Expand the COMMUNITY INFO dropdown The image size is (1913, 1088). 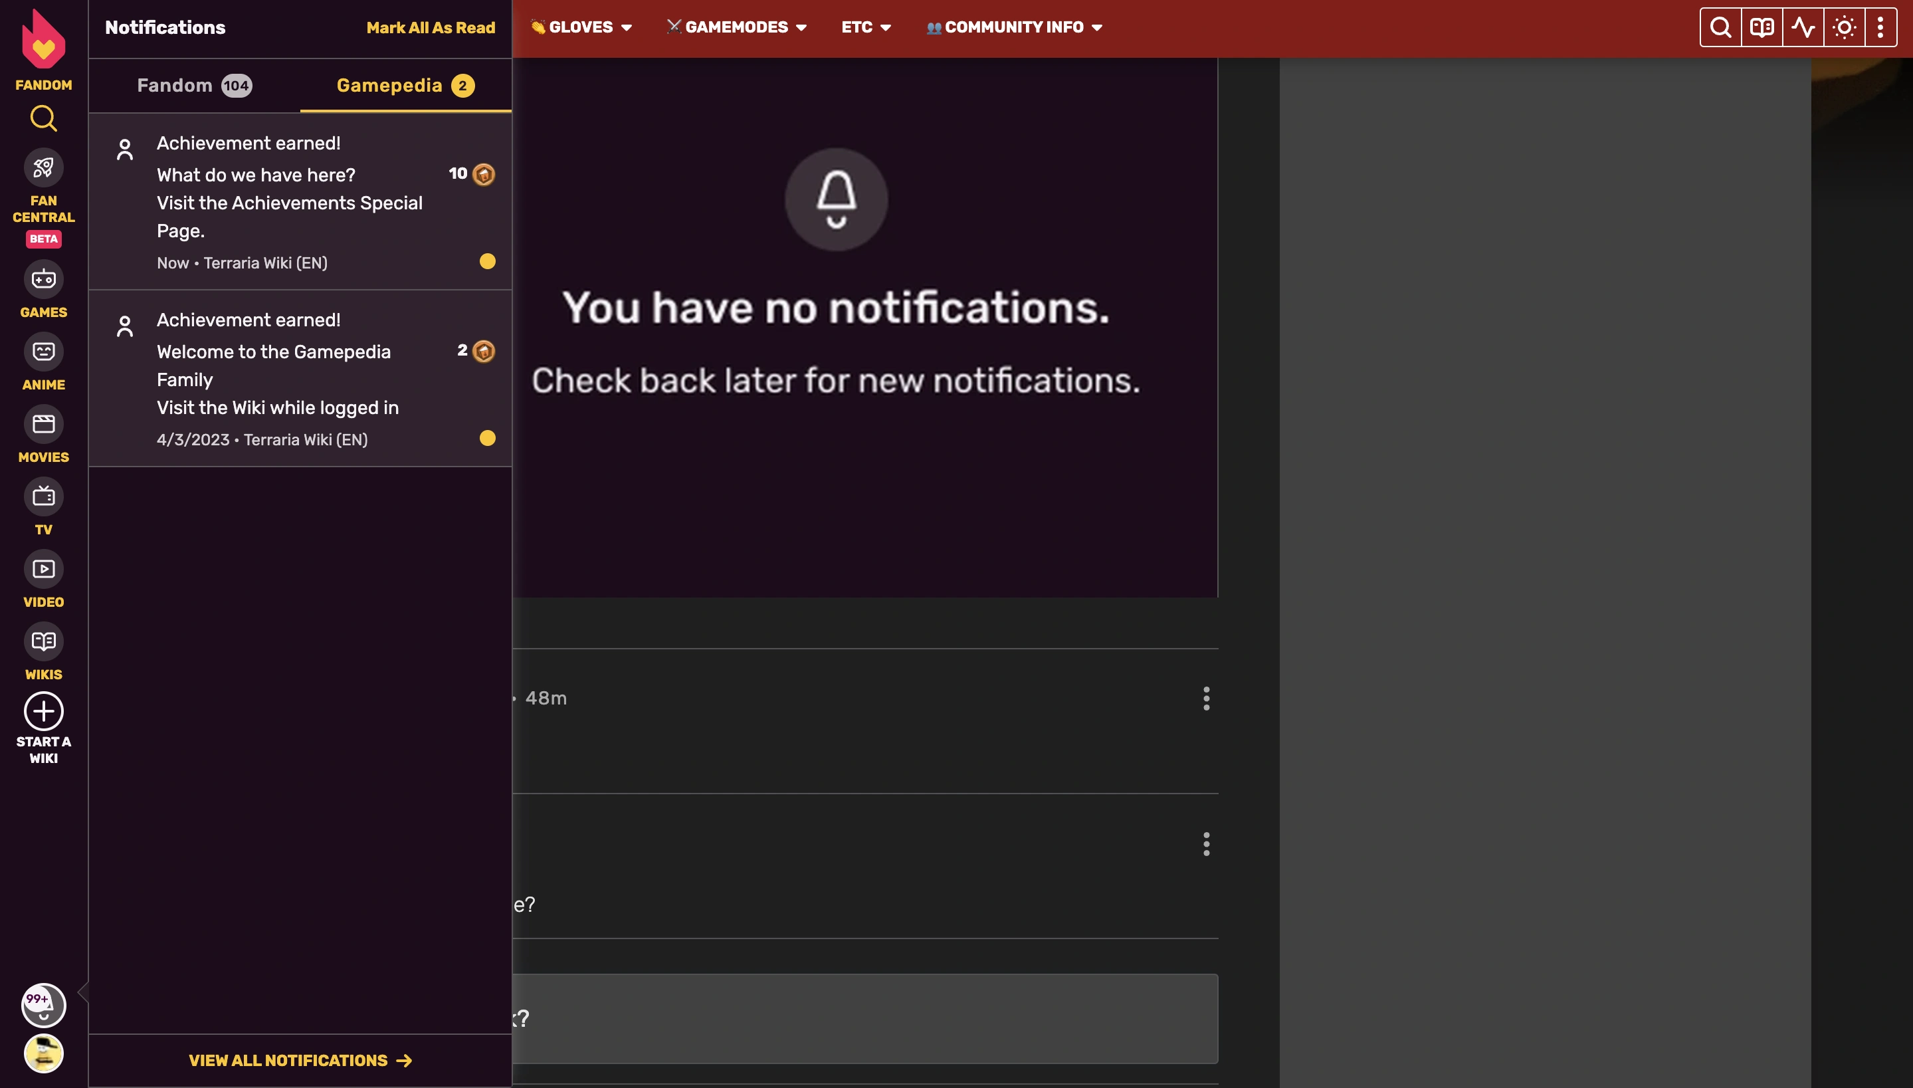click(x=1013, y=27)
